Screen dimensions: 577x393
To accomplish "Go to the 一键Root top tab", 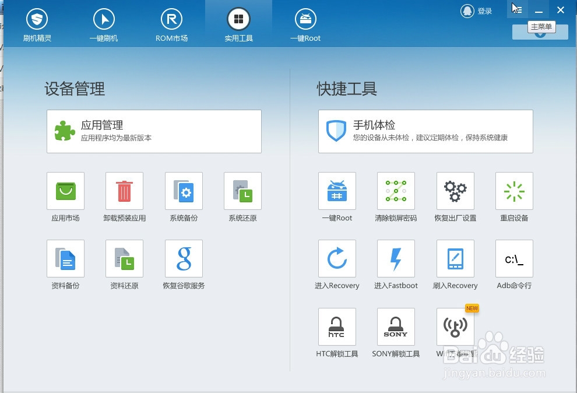I will (x=305, y=25).
